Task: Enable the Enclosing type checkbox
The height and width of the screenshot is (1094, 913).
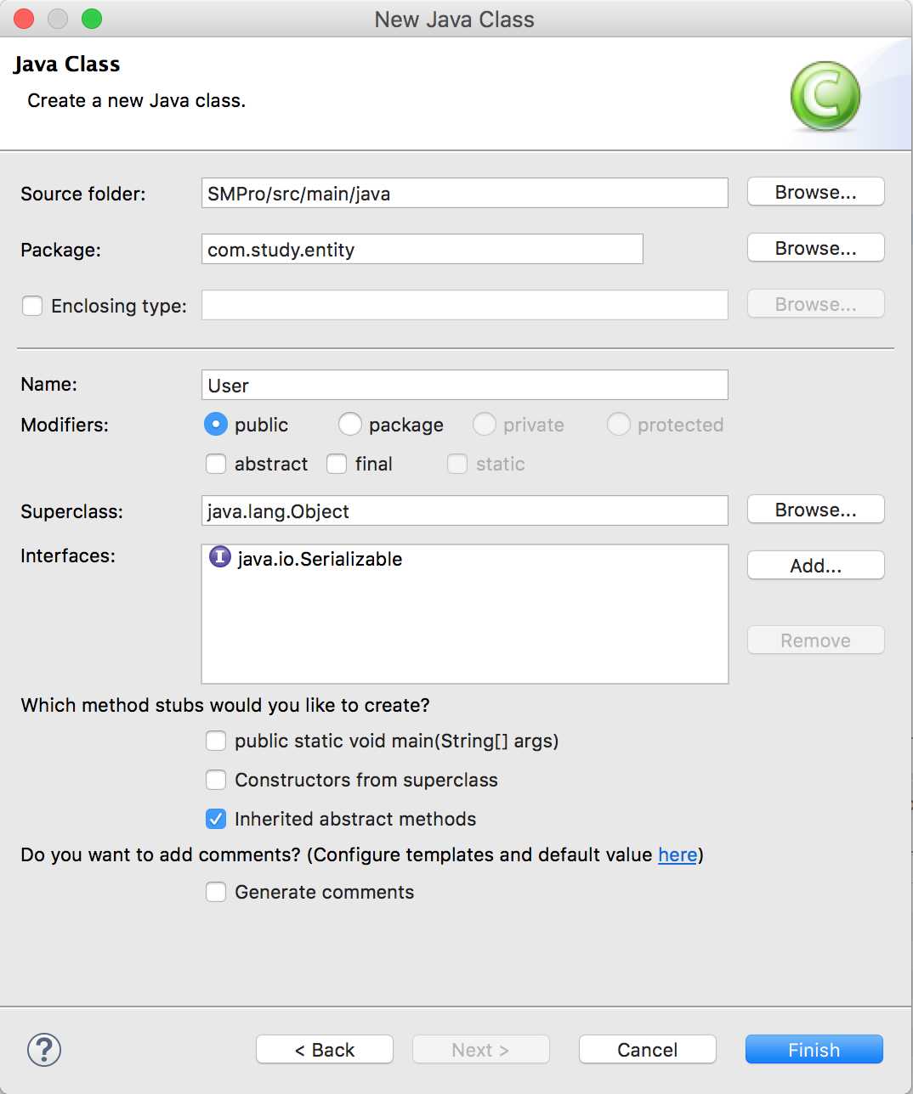Action: (32, 306)
